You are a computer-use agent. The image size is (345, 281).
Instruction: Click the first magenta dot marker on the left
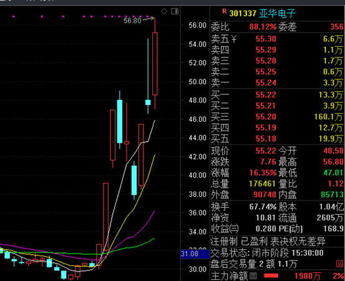click(14, 16)
